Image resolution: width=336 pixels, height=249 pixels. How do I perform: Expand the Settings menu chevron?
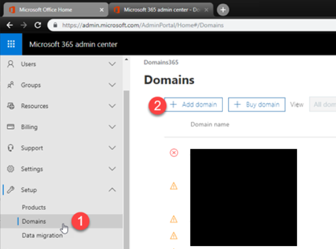pyautogui.click(x=112, y=169)
